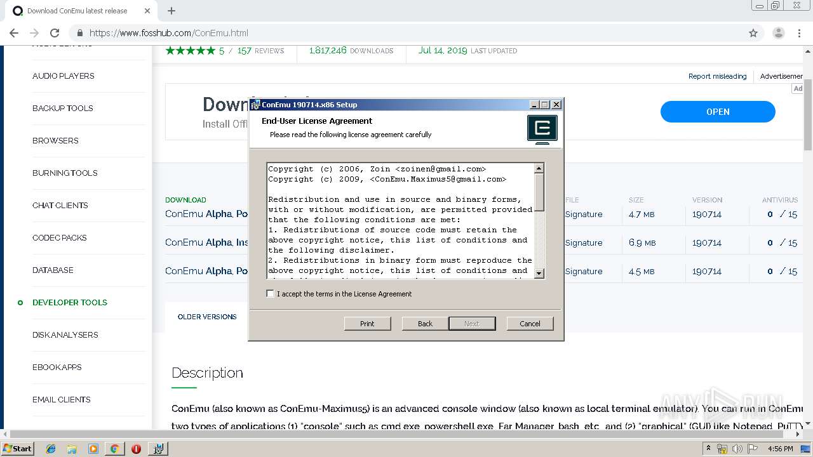Click Cancel in the ConEmu setup dialog
Image resolution: width=813 pixels, height=457 pixels.
(530, 324)
